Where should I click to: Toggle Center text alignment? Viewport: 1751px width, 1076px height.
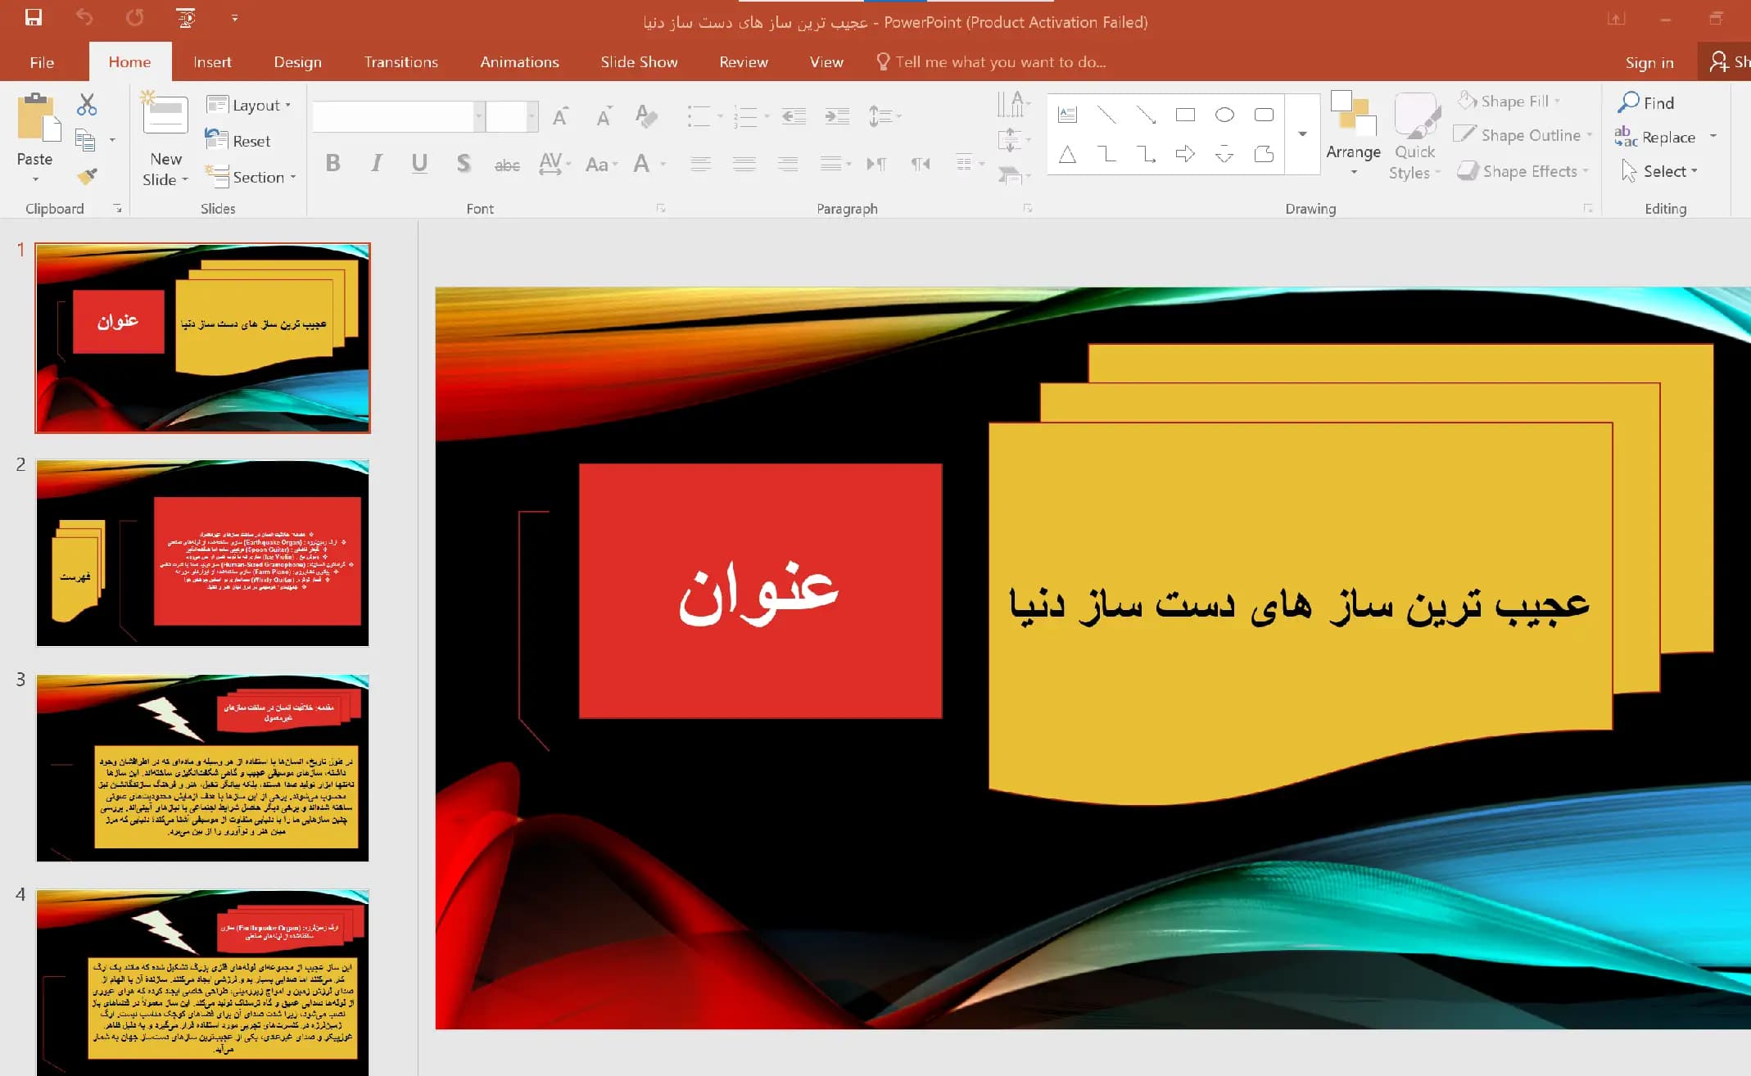point(744,163)
